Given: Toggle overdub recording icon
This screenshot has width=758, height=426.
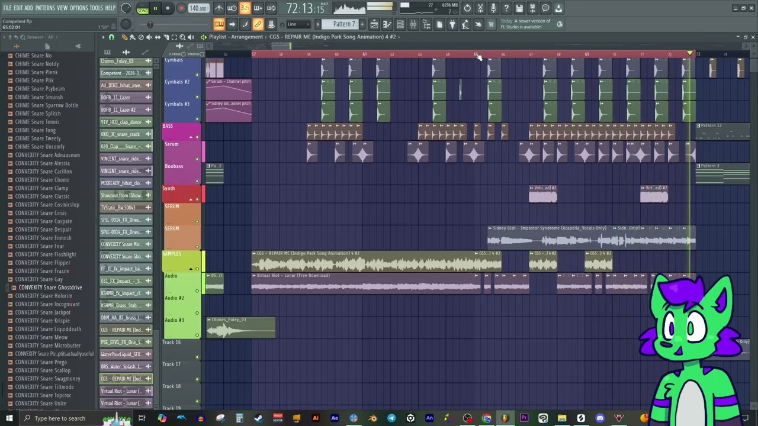Looking at the screenshot, I should click(258, 8).
